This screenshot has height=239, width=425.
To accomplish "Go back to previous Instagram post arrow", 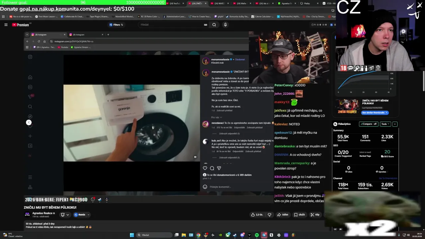I will pos(29,122).
